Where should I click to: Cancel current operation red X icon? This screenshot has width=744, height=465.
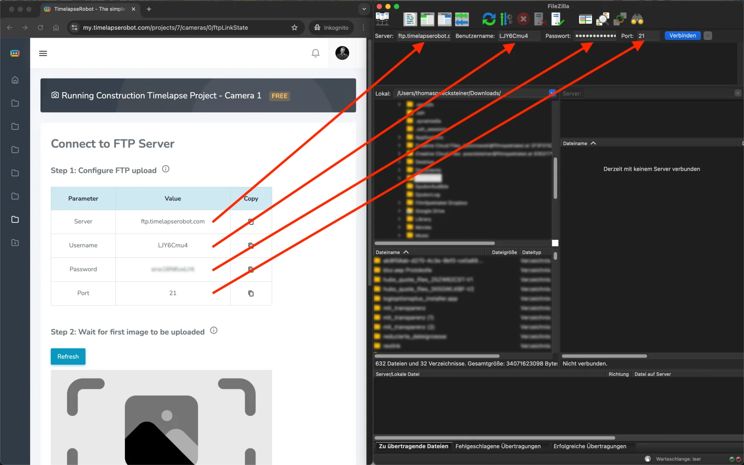point(523,19)
